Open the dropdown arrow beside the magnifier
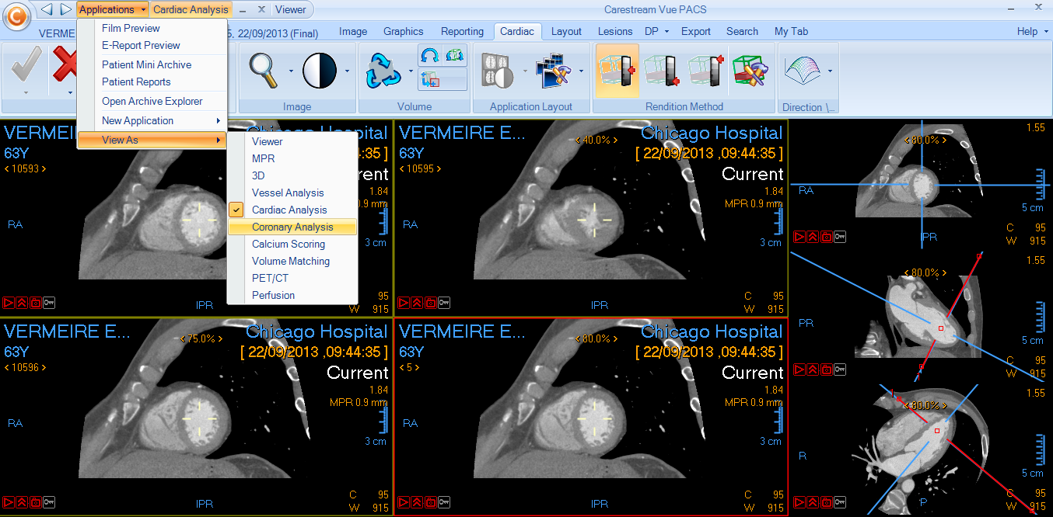 click(x=291, y=71)
